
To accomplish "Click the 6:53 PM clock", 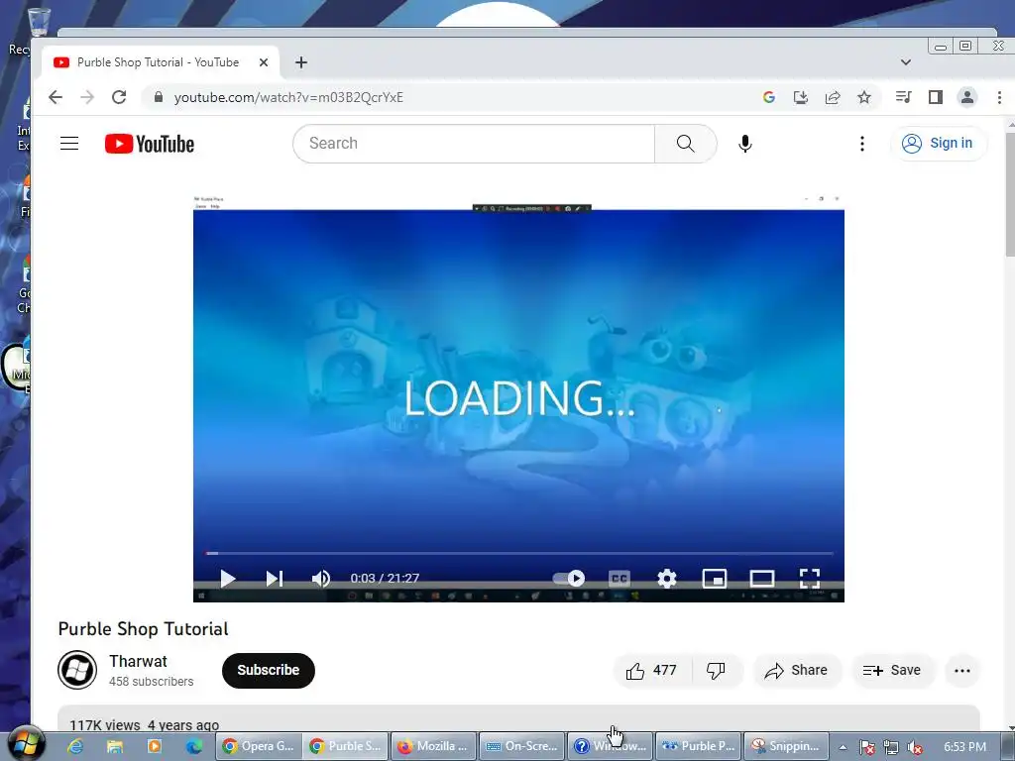I will 964,747.
